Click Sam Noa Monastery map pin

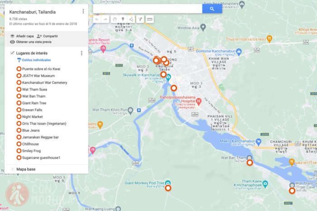point(241,4)
